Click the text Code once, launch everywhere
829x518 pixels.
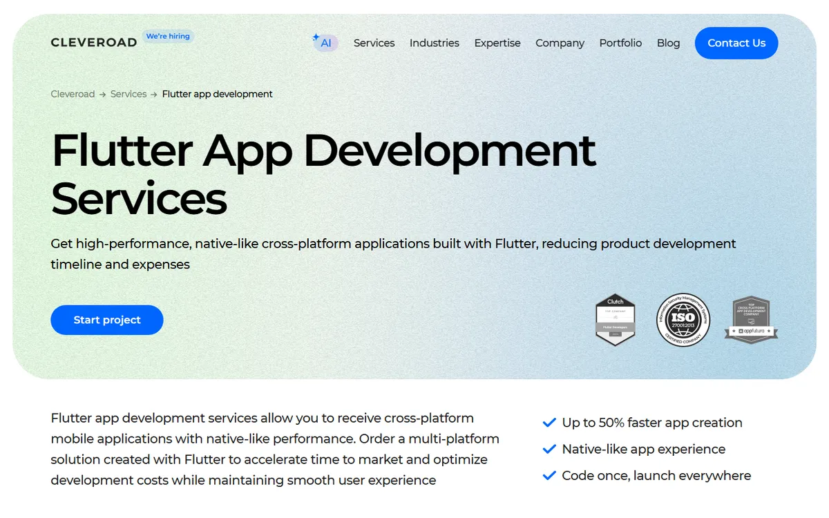[x=656, y=475]
